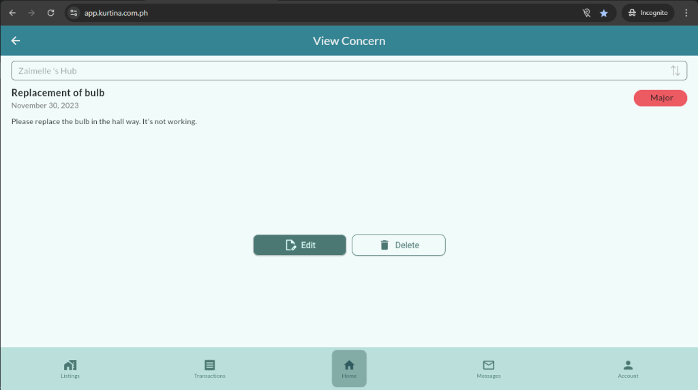Expand the Zaimelle's Hub selector arrows
The width and height of the screenshot is (698, 390).
click(675, 71)
